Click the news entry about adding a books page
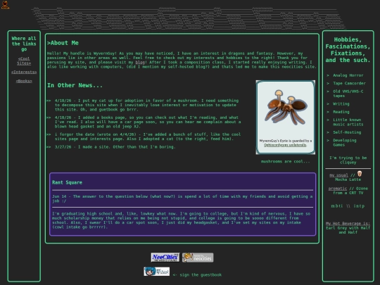The image size is (380, 285). coord(148,122)
